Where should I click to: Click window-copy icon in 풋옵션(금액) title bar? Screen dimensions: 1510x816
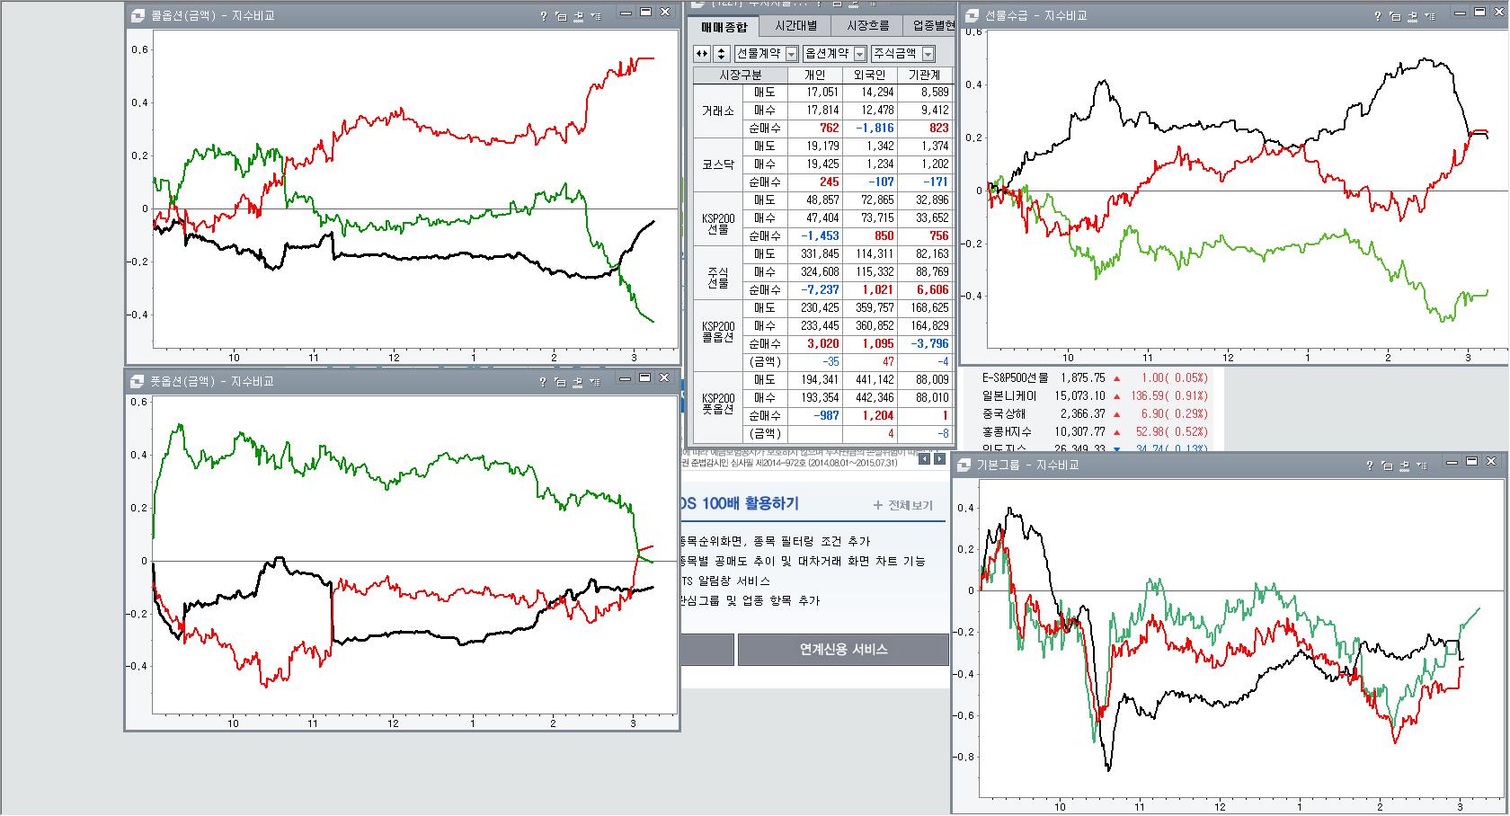pos(560,381)
